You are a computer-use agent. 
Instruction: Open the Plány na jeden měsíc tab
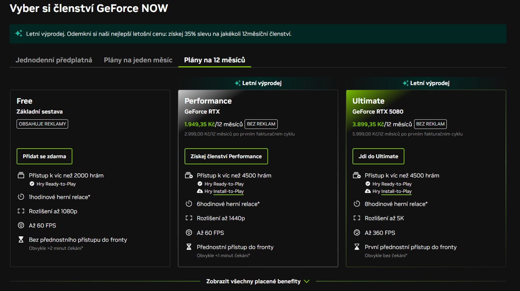coord(138,60)
